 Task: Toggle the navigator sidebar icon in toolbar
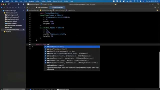coord(9,4)
